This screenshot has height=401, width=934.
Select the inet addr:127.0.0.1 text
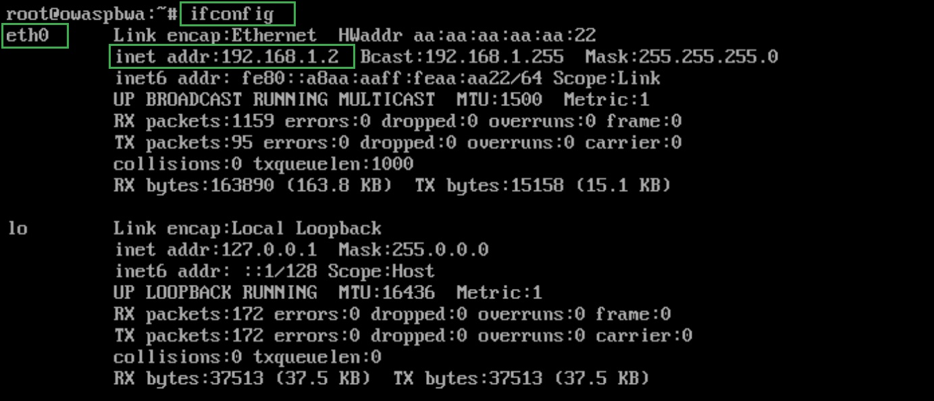click(215, 250)
